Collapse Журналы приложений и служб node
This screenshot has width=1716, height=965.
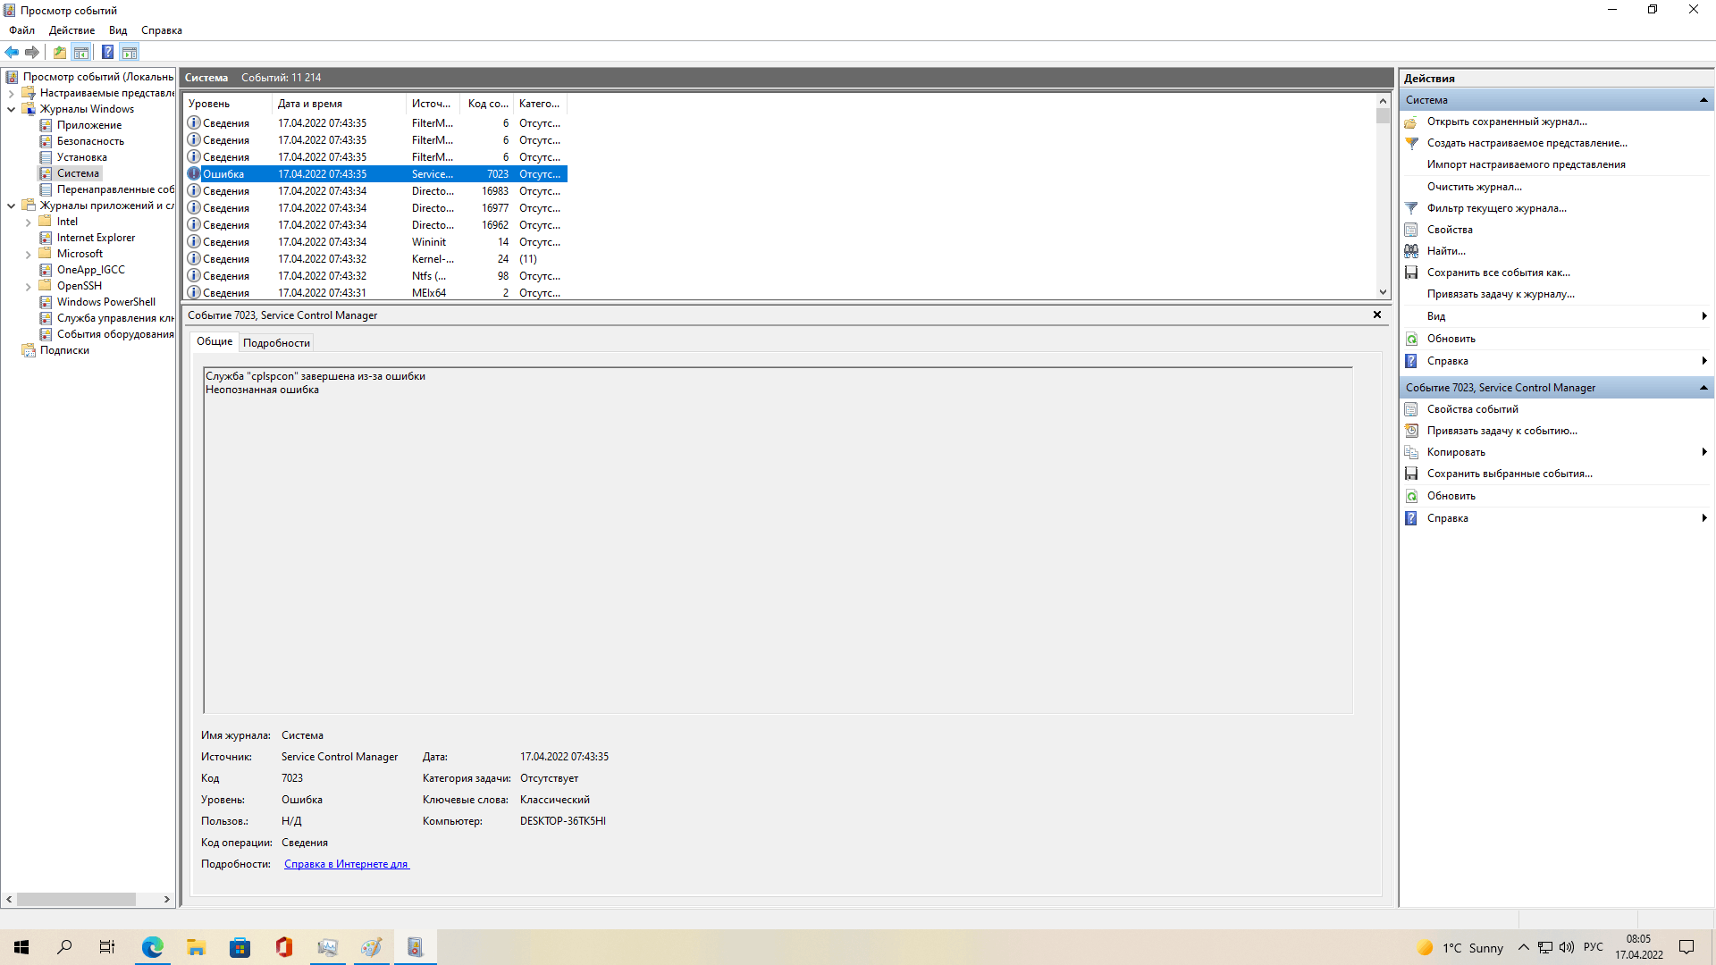pyautogui.click(x=11, y=206)
